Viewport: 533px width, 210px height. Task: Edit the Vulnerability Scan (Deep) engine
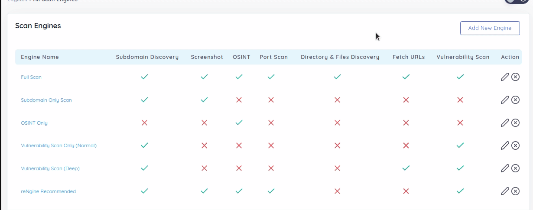[505, 168]
